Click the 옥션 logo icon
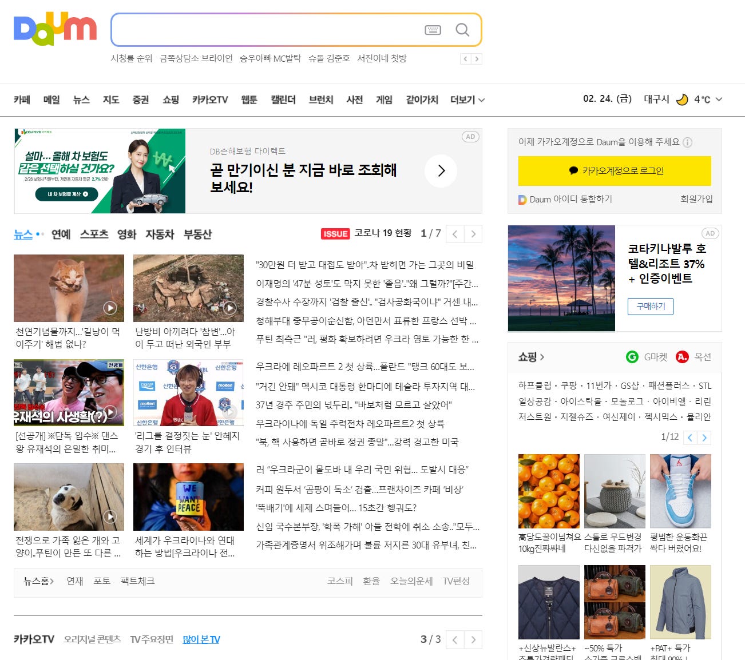745x660 pixels. 682,357
